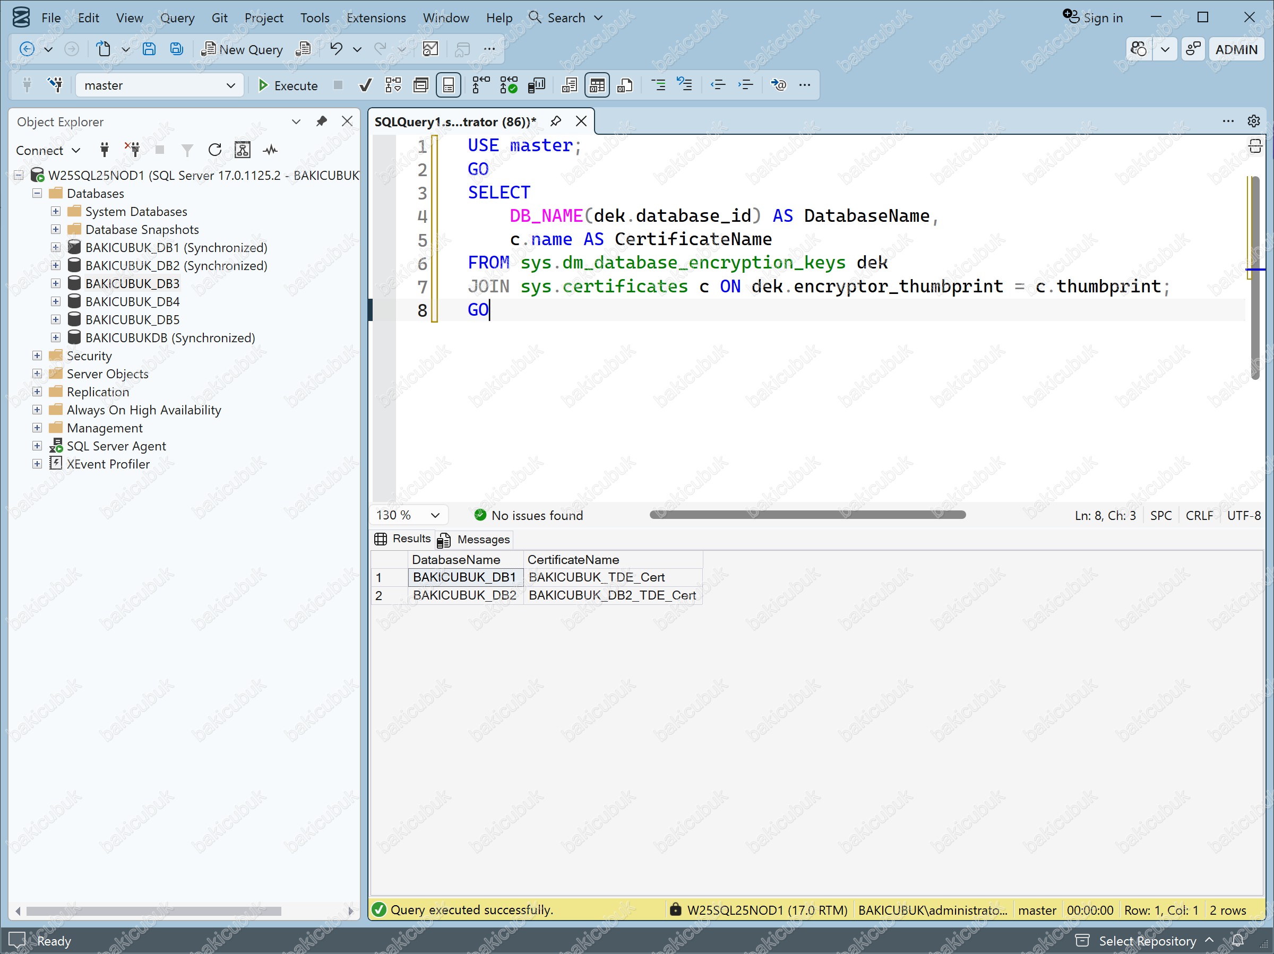Click the ADMIN button

click(1236, 49)
